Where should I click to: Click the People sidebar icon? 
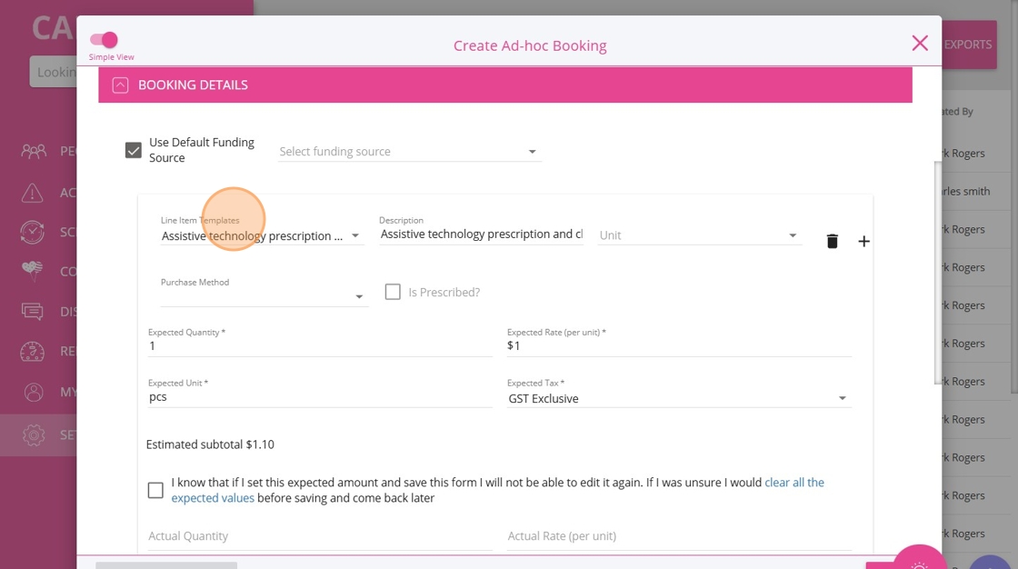click(34, 152)
